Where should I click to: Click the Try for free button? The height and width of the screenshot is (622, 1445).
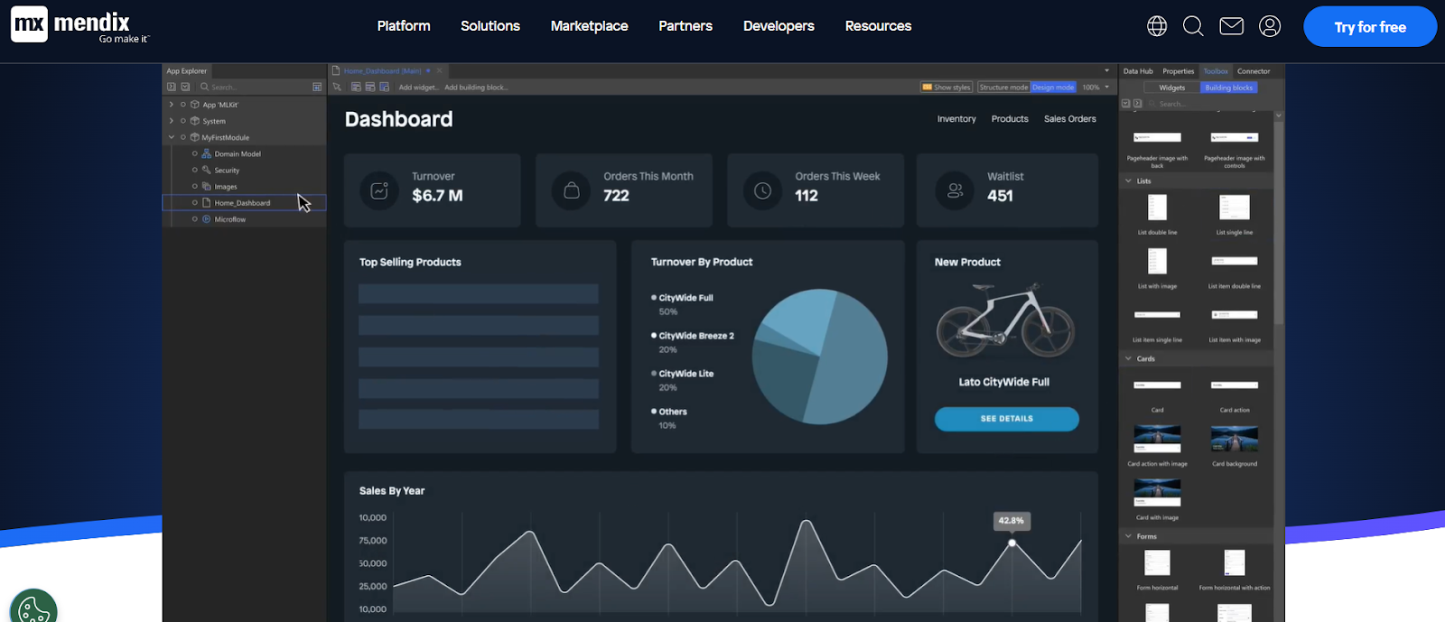1370,27
